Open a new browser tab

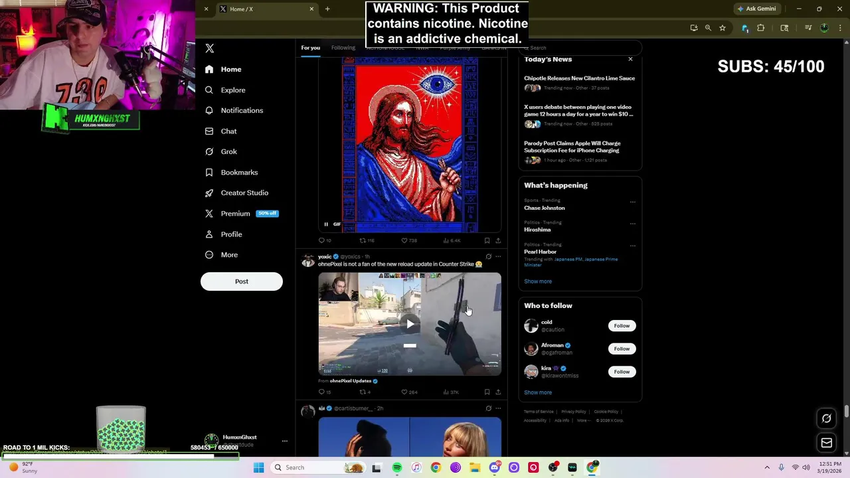(327, 9)
